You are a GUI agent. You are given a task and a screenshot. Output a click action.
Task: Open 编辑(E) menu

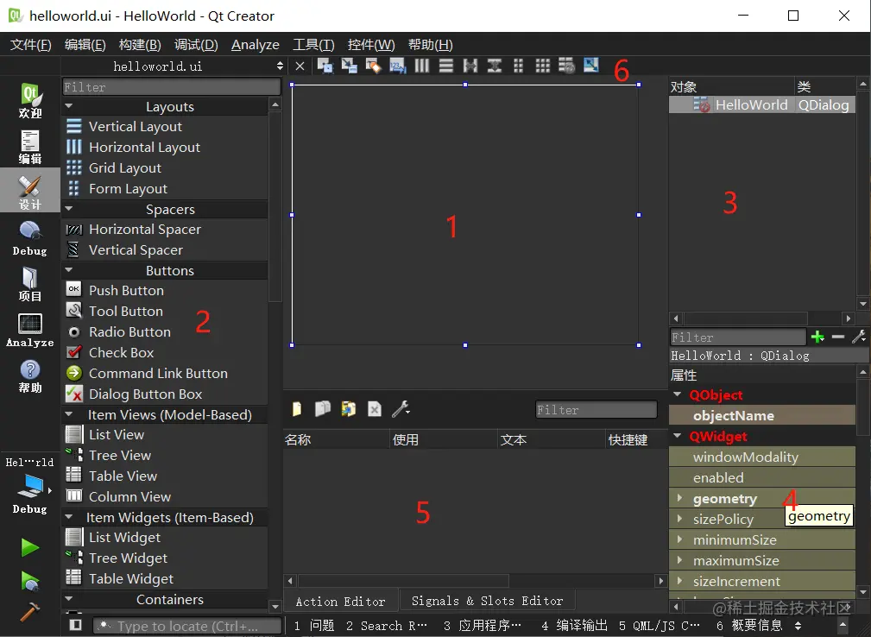[x=85, y=44]
